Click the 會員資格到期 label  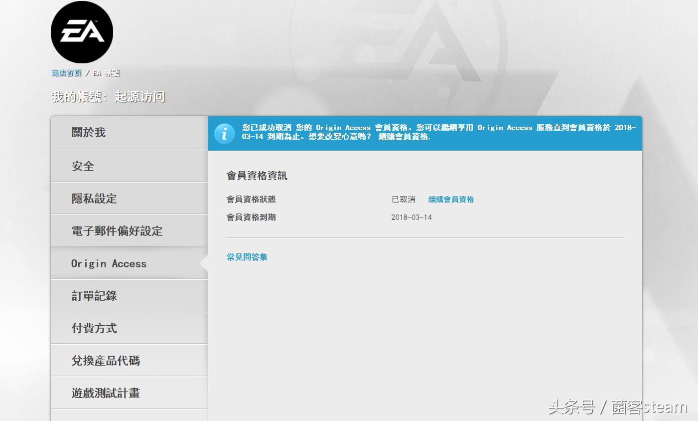[x=251, y=217]
